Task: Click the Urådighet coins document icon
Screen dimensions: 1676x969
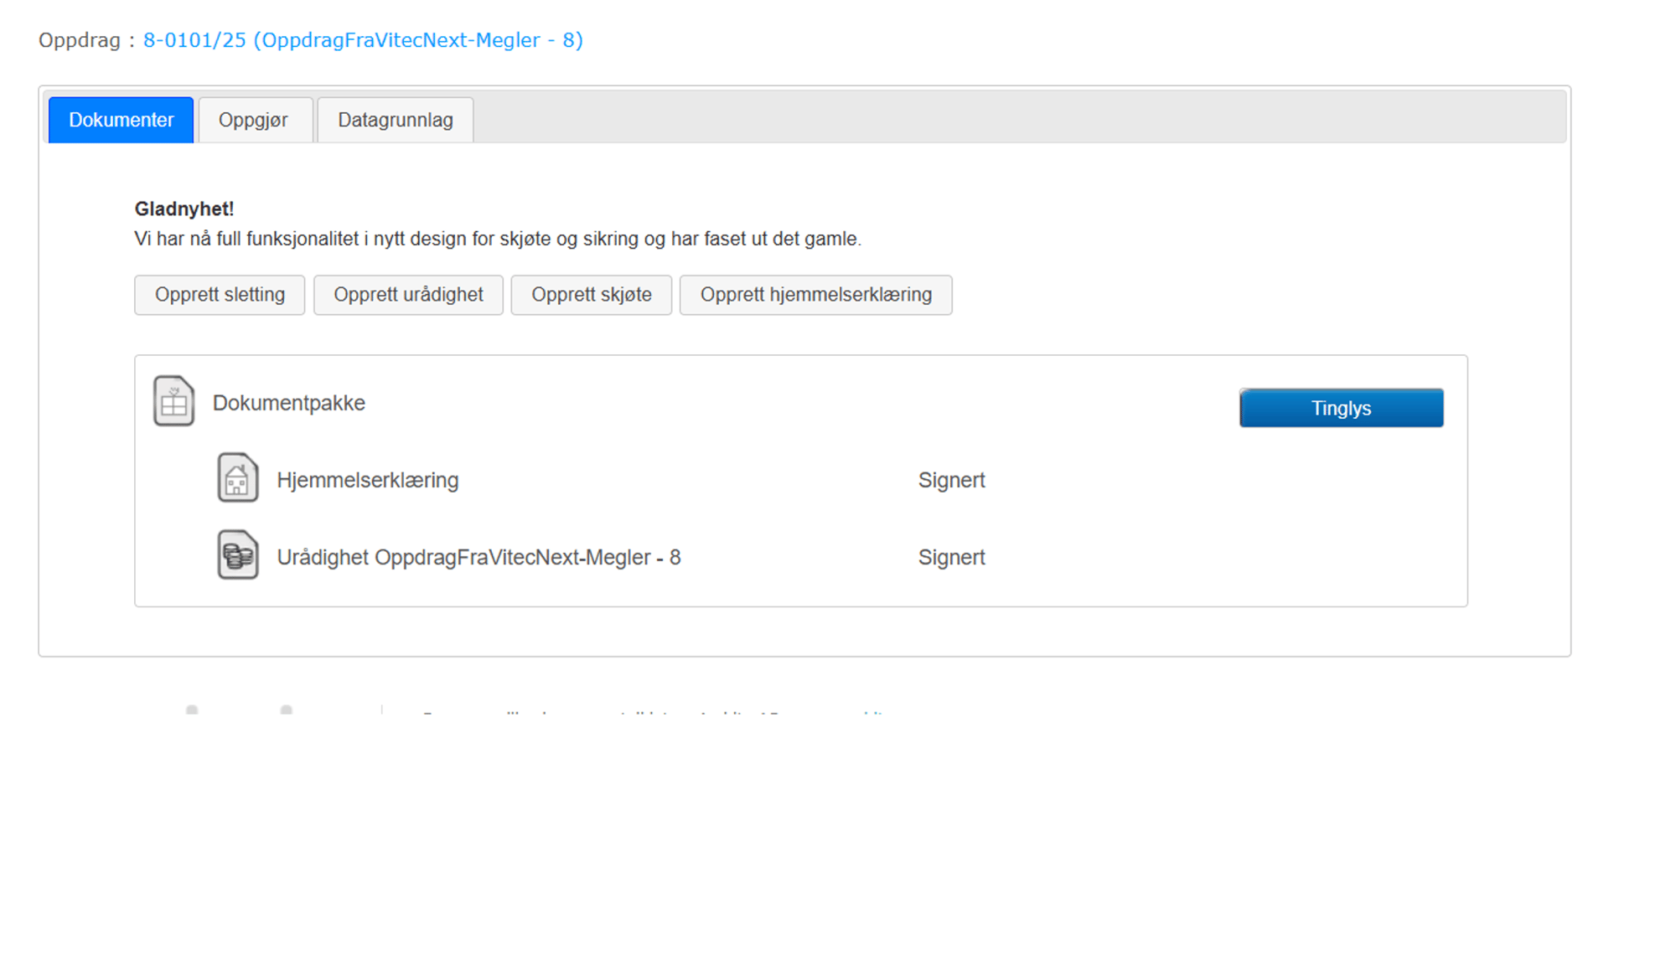Action: click(x=237, y=555)
